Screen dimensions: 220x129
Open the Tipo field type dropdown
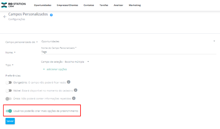click(88, 62)
